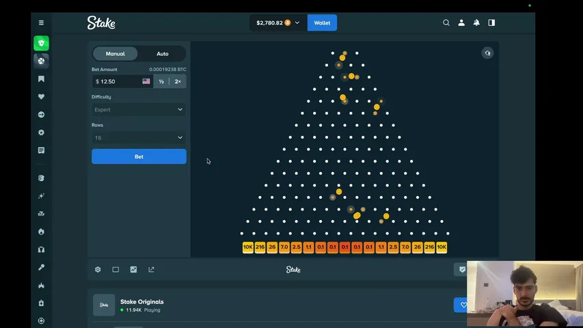
Task: Click the gear-shaped icon in sidebar
Action: [x=41, y=133]
